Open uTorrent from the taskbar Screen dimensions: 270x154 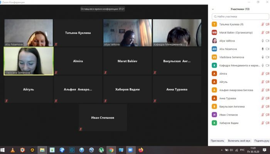pos(101,150)
